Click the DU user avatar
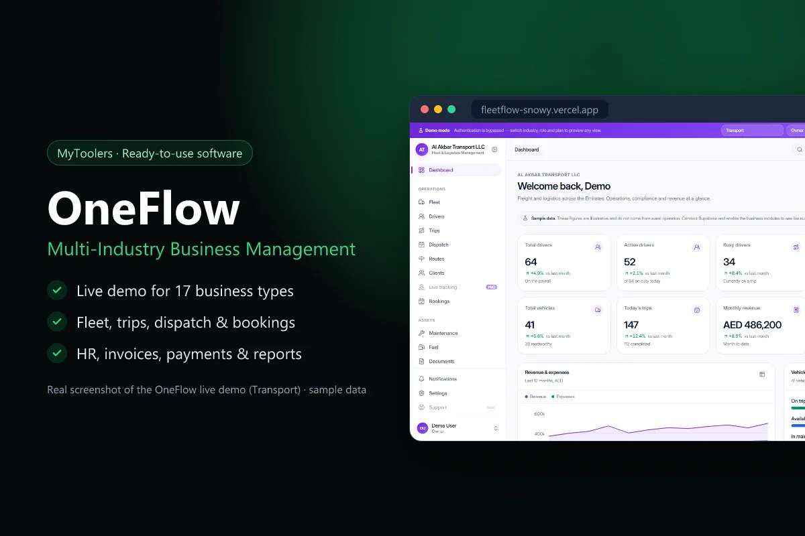 423,427
